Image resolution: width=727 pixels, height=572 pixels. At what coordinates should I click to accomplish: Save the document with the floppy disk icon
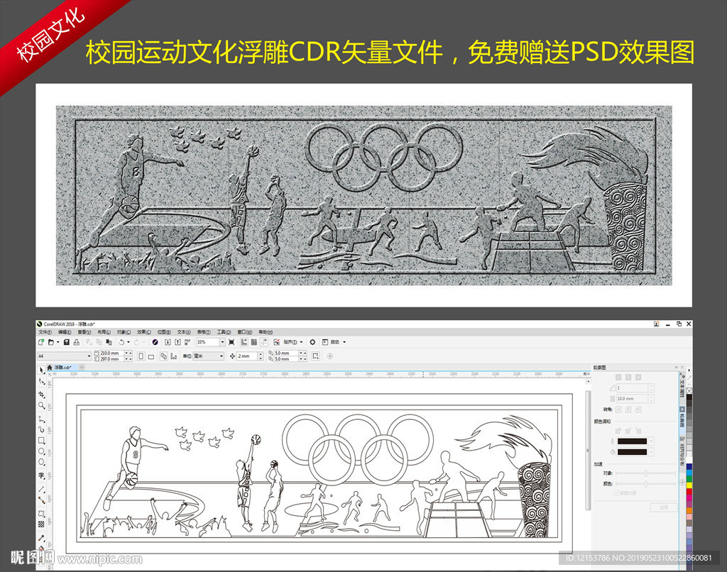coord(66,342)
